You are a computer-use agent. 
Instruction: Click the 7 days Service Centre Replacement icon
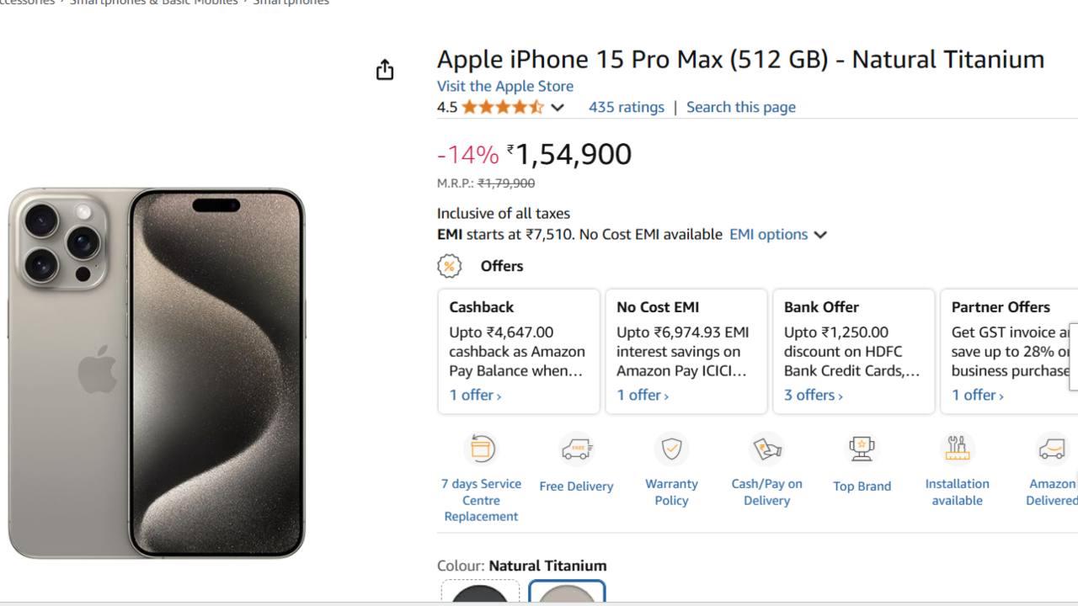(482, 449)
